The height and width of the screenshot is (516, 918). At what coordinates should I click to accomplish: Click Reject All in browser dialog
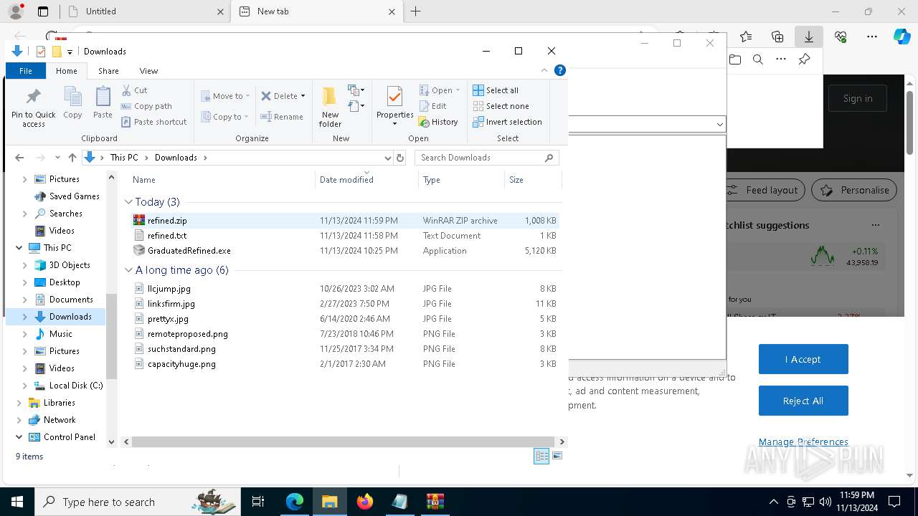coord(803,401)
